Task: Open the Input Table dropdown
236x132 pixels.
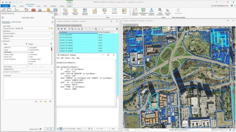Action: point(49,28)
